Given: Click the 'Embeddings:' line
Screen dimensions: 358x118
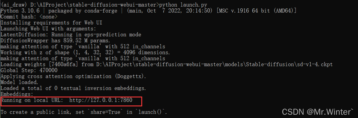Looking at the screenshot, I should click(x=17, y=94).
